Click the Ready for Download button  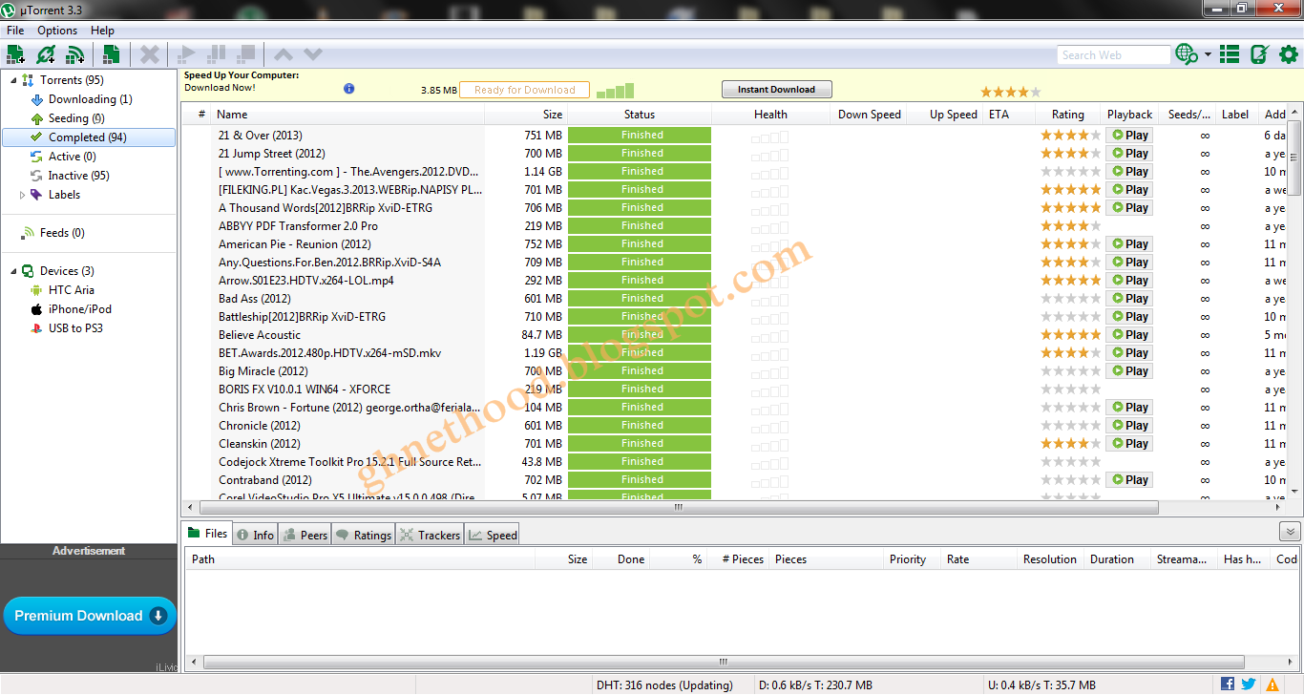(x=524, y=91)
